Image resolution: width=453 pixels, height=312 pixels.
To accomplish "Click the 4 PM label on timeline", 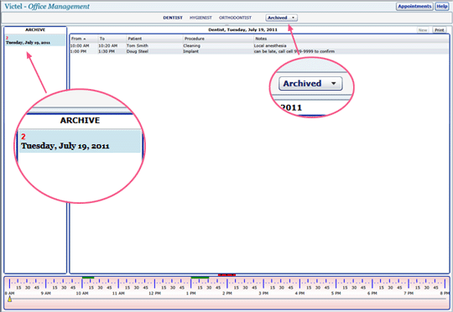I will tap(299, 294).
